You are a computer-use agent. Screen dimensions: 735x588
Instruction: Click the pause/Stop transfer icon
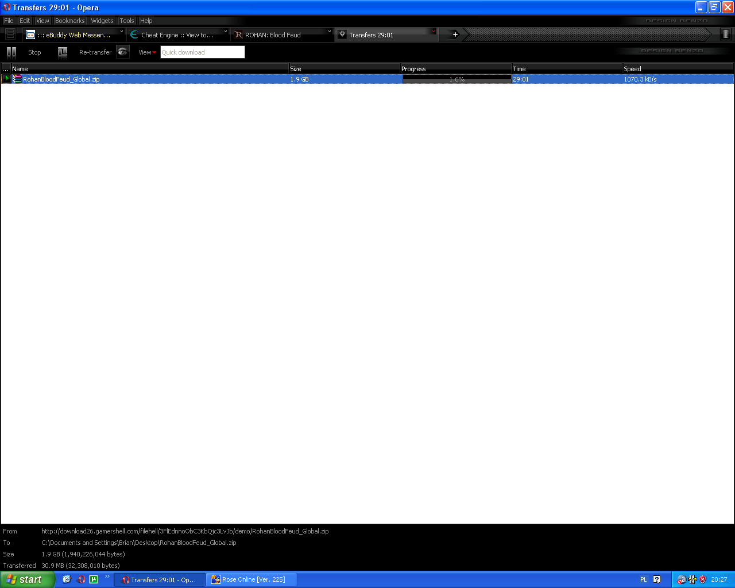pyautogui.click(x=11, y=52)
